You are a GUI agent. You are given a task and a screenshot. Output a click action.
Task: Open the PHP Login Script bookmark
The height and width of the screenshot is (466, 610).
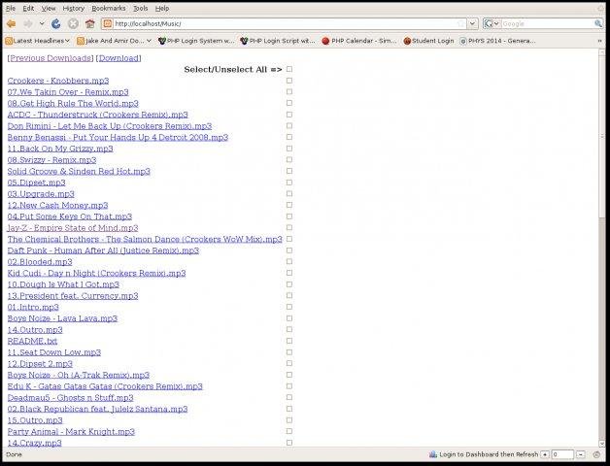point(278,41)
